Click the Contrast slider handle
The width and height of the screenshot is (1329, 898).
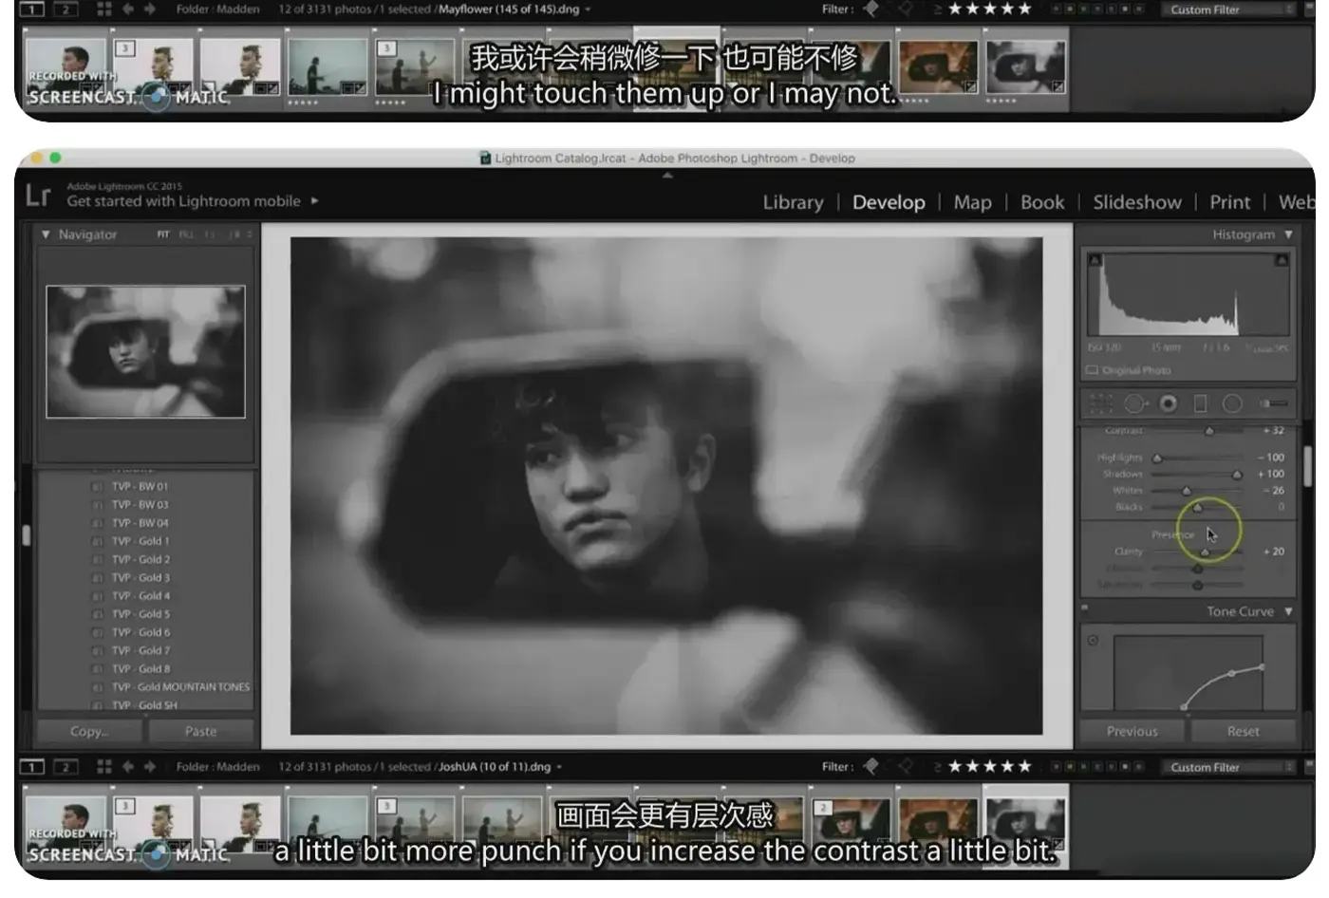tap(1208, 431)
